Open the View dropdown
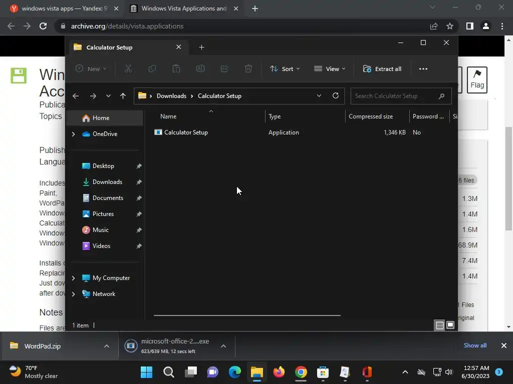513x384 pixels. pos(330,69)
